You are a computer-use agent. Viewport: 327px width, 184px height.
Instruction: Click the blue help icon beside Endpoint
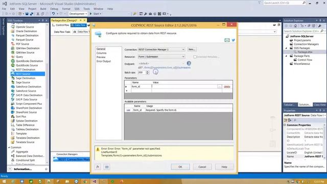tap(189, 63)
